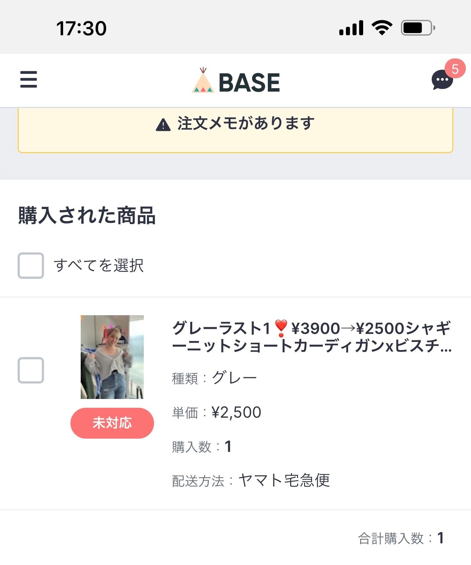The height and width of the screenshot is (565, 471).
Task: Open the cardigan product thumbnail
Action: point(112,357)
